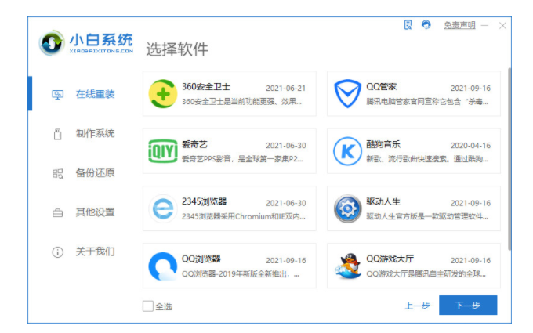Click the 2020-04-16 date on 酷狗音乐
The height and width of the screenshot is (333, 533).
(x=471, y=146)
